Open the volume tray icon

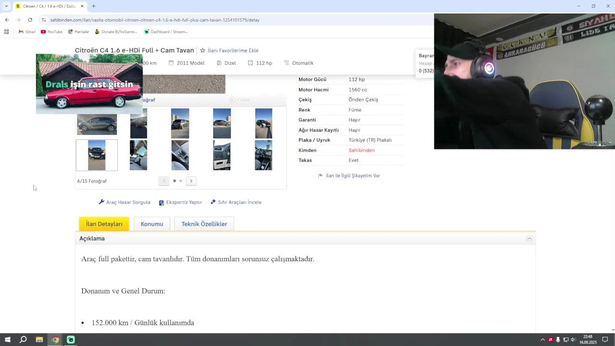point(573,340)
